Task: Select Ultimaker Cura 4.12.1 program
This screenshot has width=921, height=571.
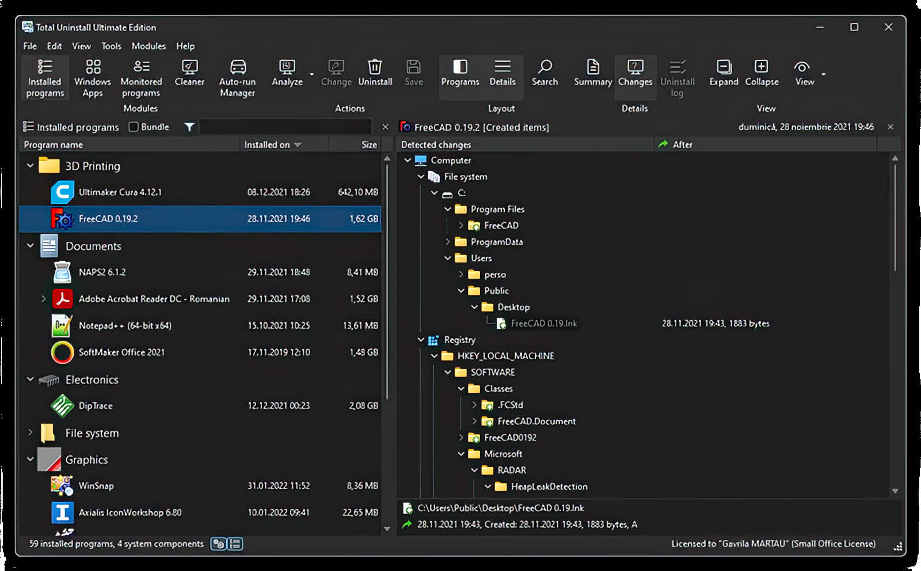Action: tap(200, 192)
